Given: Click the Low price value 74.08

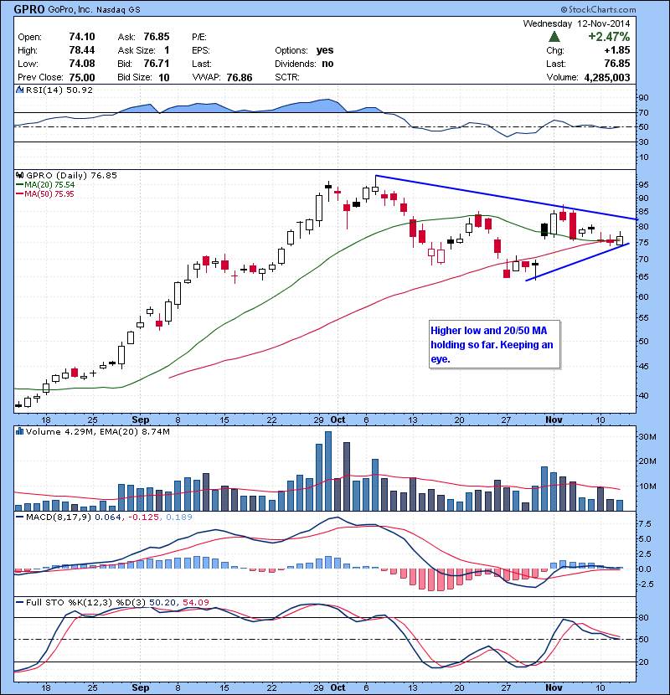Looking at the screenshot, I should pyautogui.click(x=82, y=64).
